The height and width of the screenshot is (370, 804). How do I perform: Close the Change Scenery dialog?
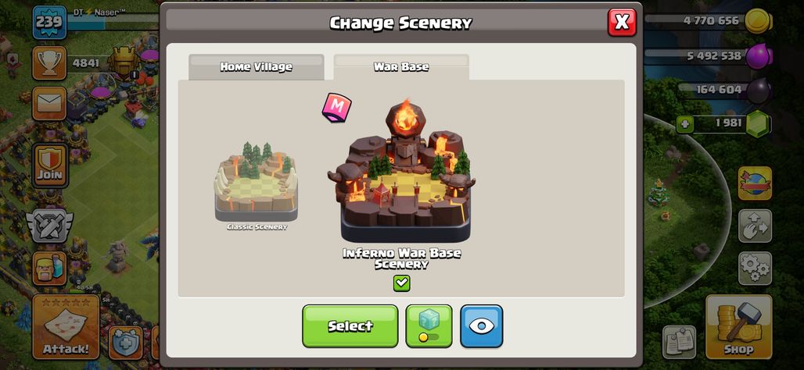tap(622, 22)
